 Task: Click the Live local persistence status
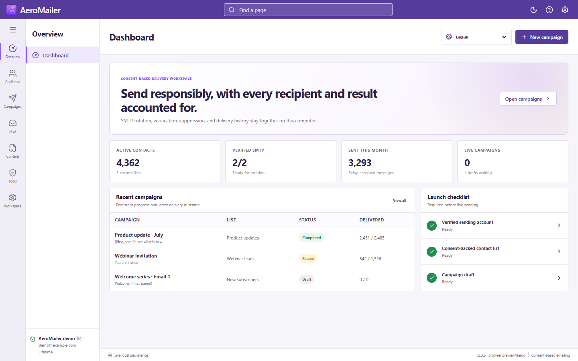coord(128,355)
